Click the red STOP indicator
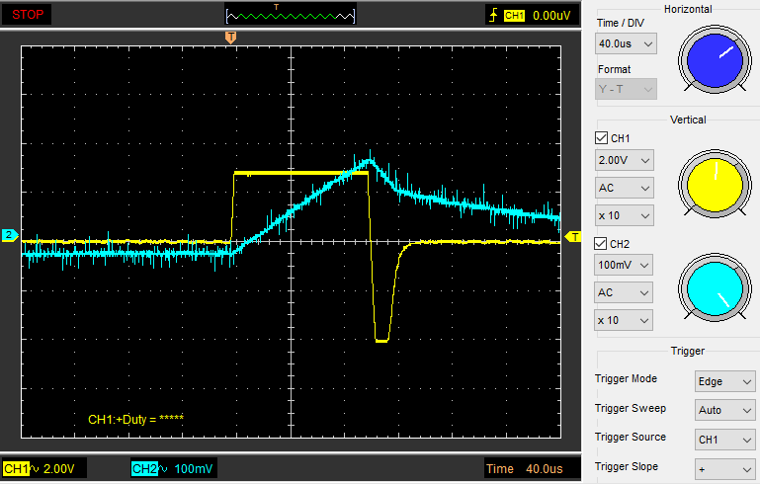The image size is (760, 484). click(x=26, y=15)
